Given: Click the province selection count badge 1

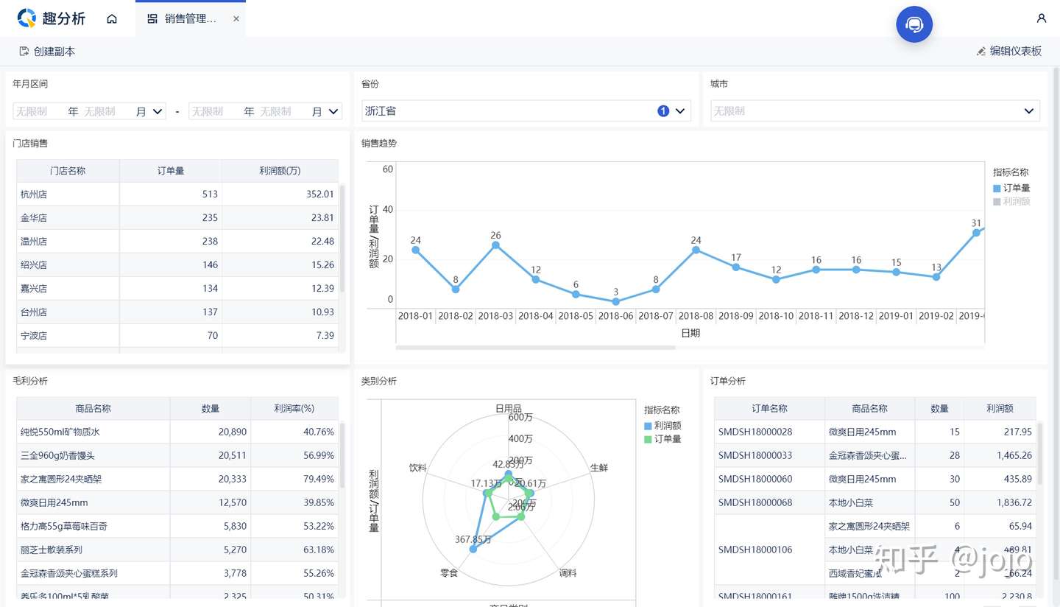Looking at the screenshot, I should 663,111.
